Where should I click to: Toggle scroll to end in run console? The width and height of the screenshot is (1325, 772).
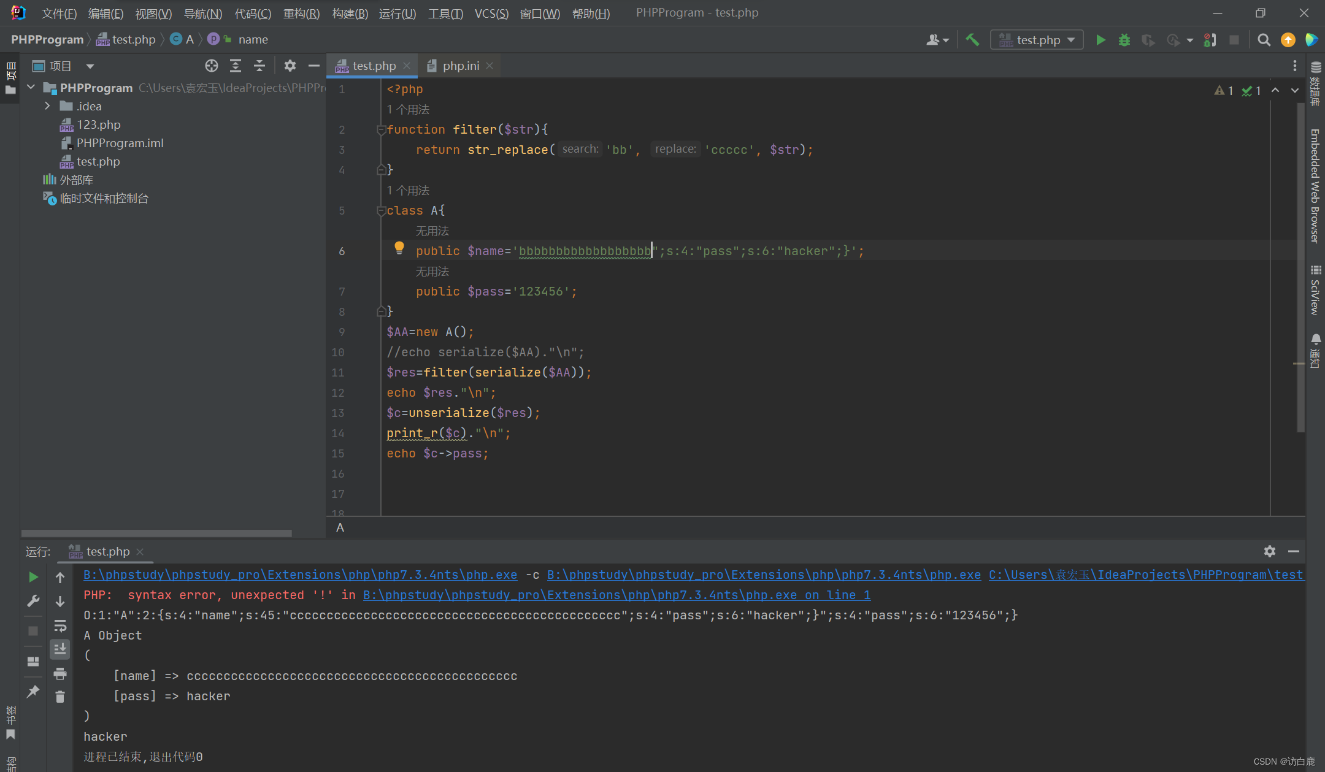(x=60, y=649)
